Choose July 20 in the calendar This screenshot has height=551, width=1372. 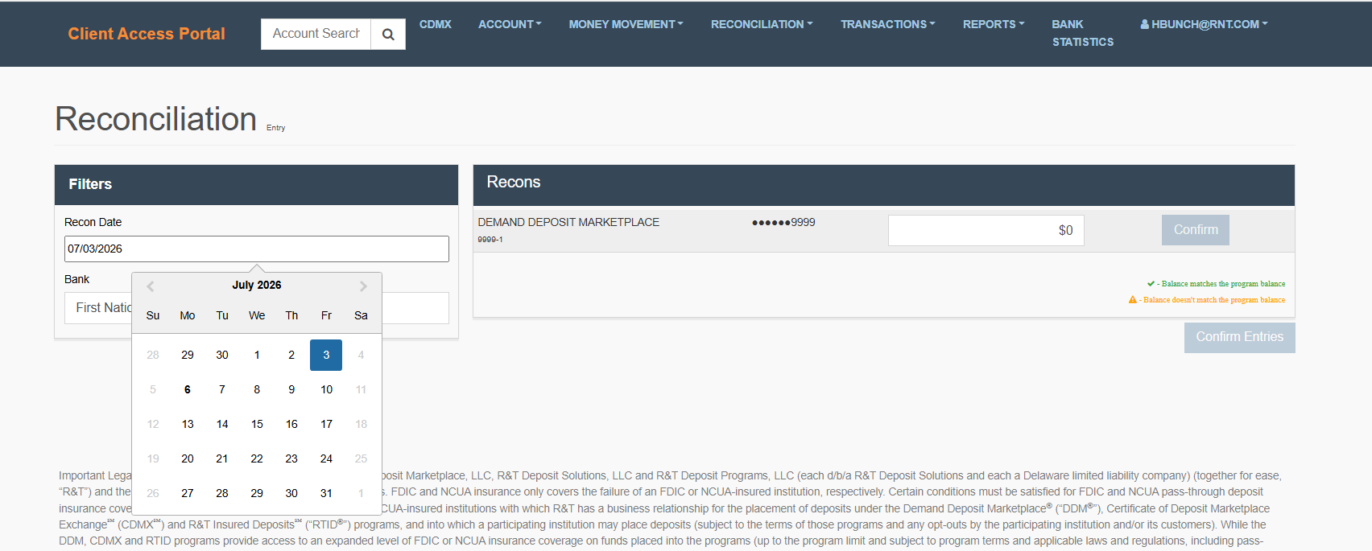(188, 458)
